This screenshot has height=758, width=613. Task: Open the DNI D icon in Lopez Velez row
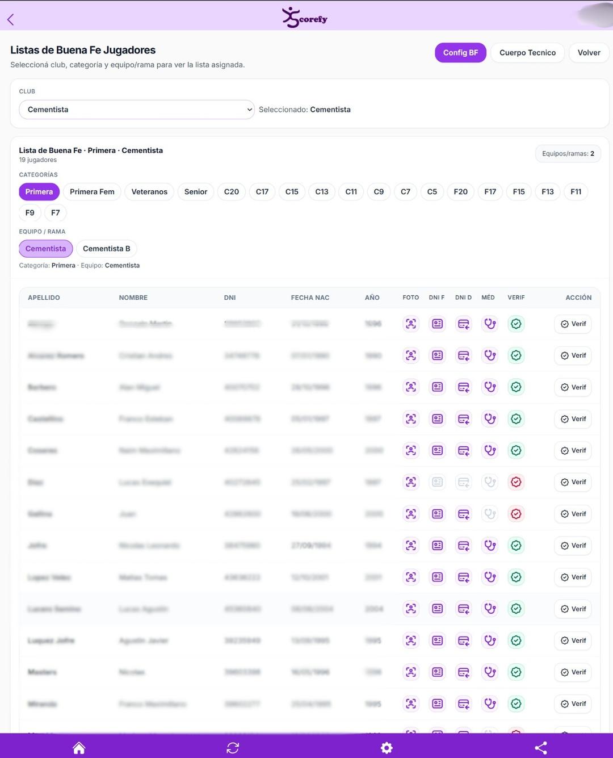pos(464,577)
